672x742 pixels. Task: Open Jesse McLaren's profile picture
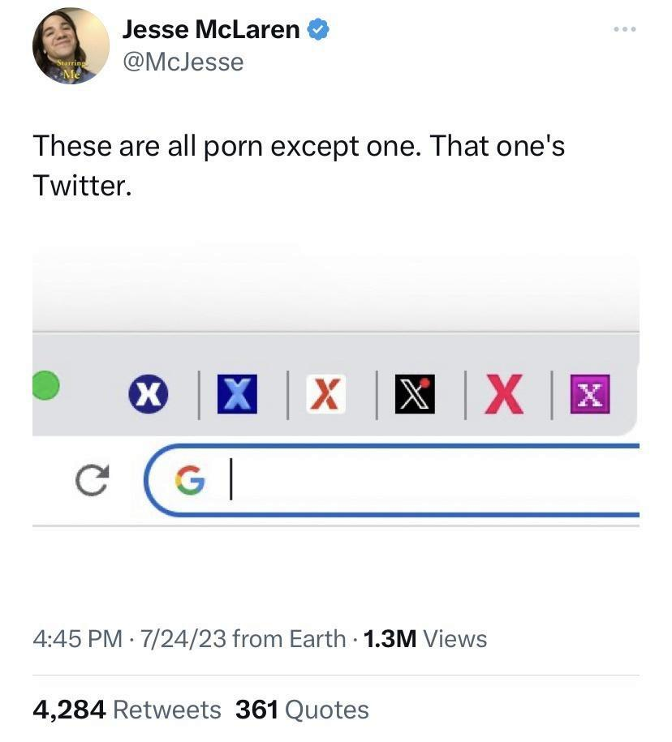71,45
